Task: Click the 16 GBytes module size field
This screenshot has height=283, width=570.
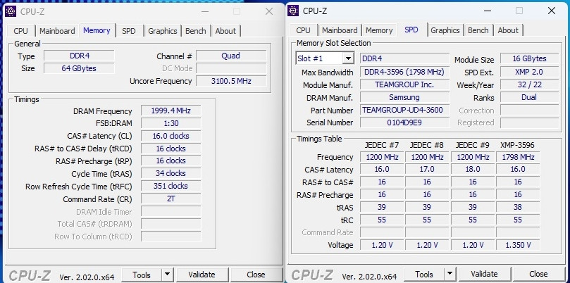Action: pos(530,58)
